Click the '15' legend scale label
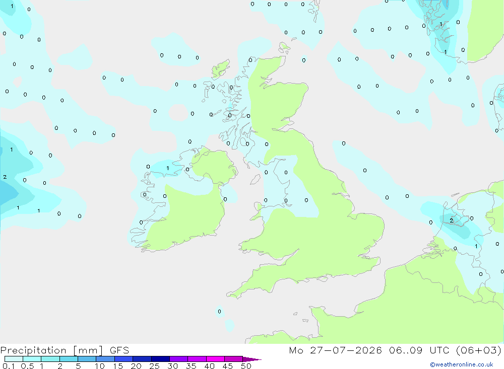The height and width of the screenshot is (369, 504). tap(118, 366)
